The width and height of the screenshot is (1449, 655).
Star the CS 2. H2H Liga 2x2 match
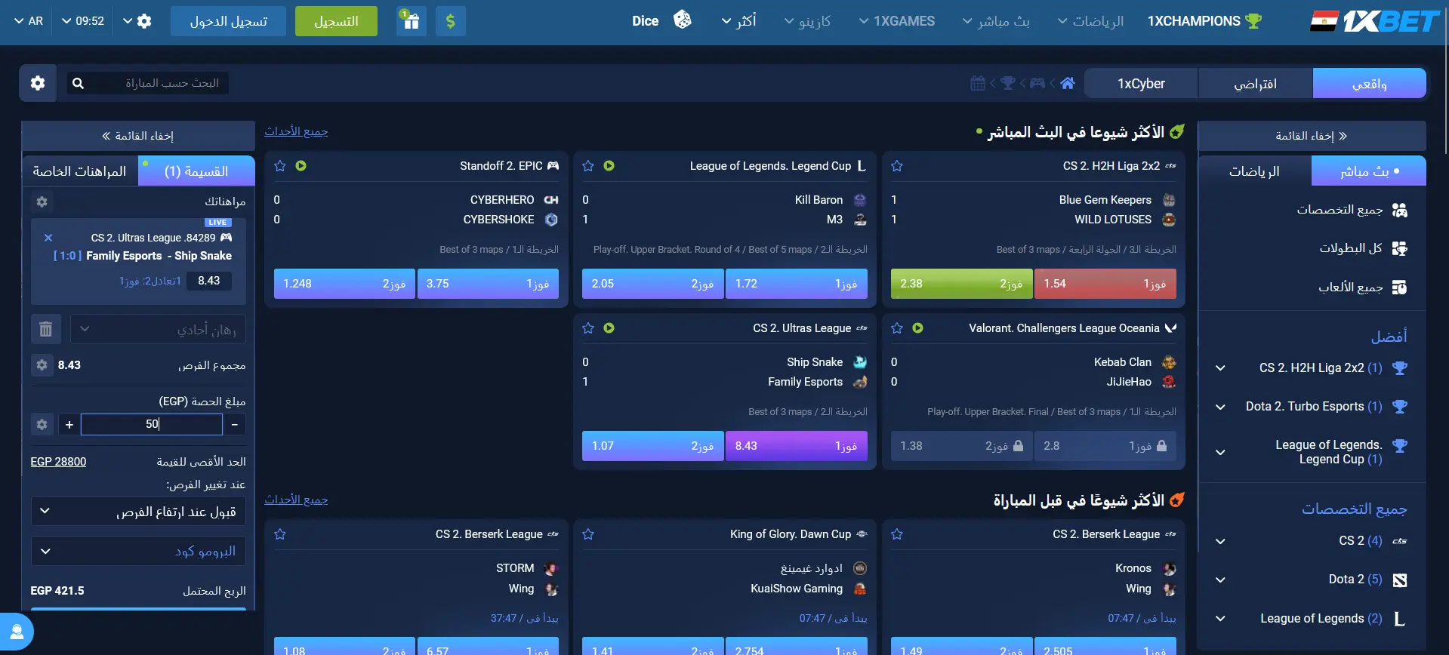coord(897,166)
